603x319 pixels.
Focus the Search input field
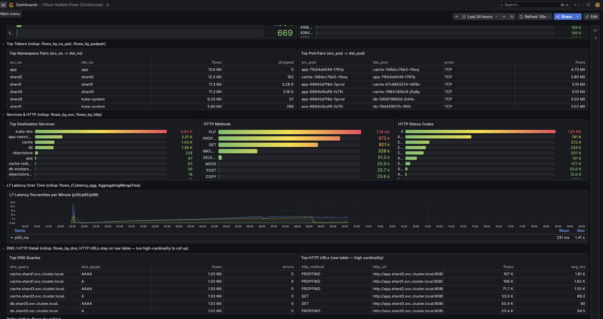tap(534, 5)
